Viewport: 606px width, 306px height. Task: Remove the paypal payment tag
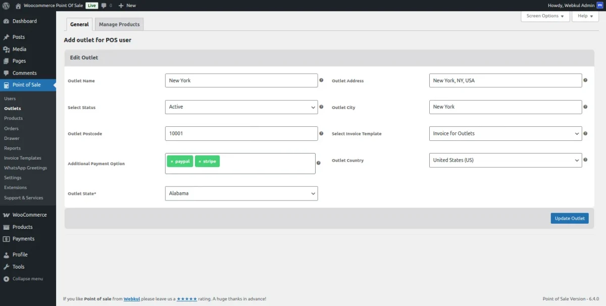point(172,162)
